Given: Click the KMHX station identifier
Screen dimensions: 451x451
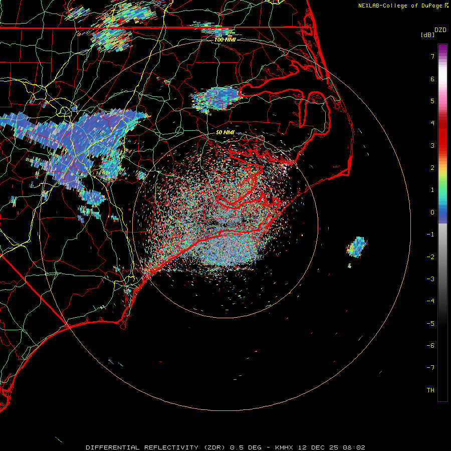Looking at the screenshot, I should [285, 447].
